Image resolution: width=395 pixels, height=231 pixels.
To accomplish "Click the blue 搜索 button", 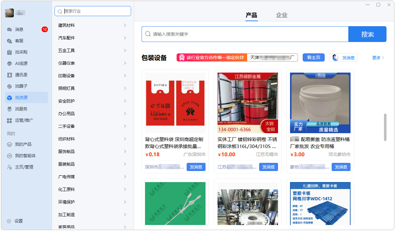I will tap(367, 34).
